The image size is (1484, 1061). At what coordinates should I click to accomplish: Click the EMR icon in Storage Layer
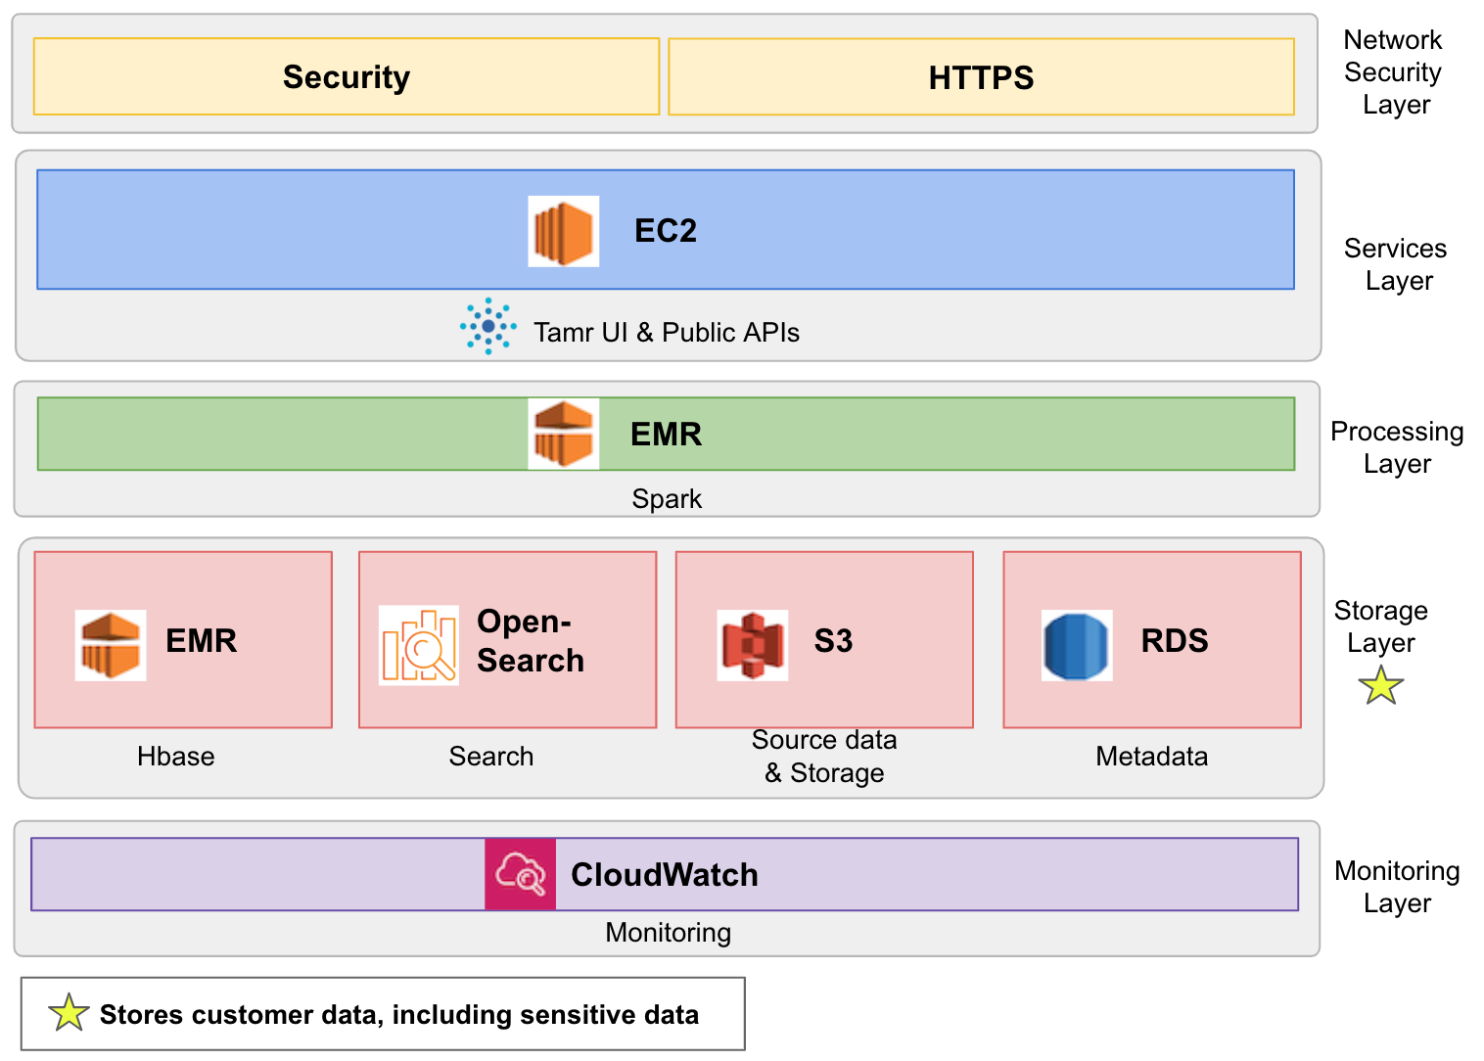[111, 645]
